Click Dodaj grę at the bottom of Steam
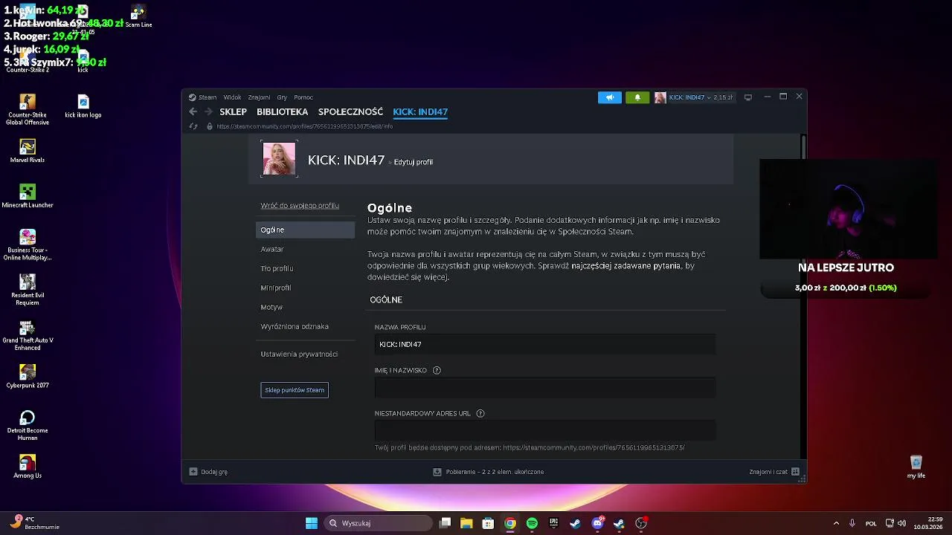Viewport: 952px width, 535px height. point(208,472)
